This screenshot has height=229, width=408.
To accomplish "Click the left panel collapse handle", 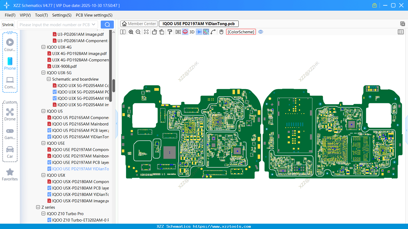I will 117,124.
